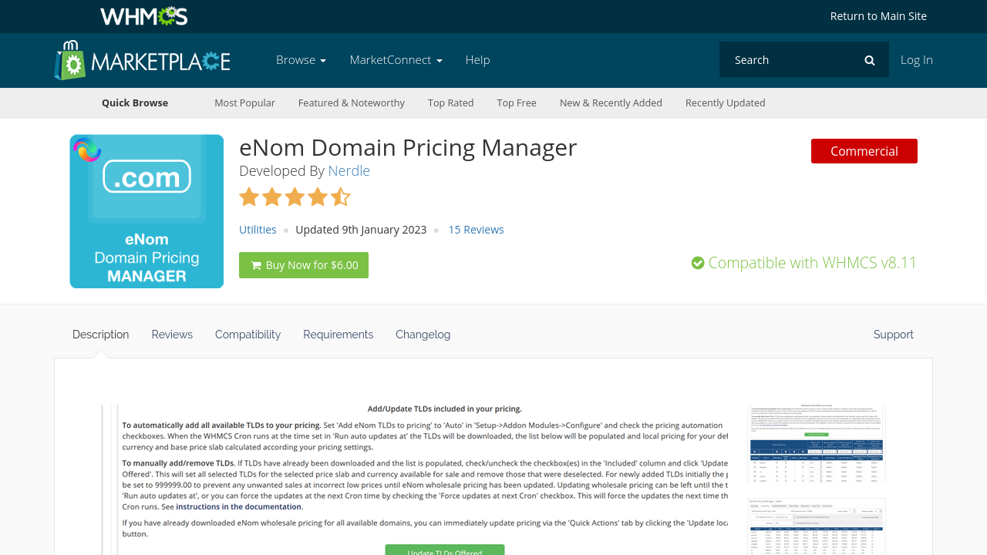Click the WHMCS logo in top bar
The image size is (987, 555).
pos(143,16)
